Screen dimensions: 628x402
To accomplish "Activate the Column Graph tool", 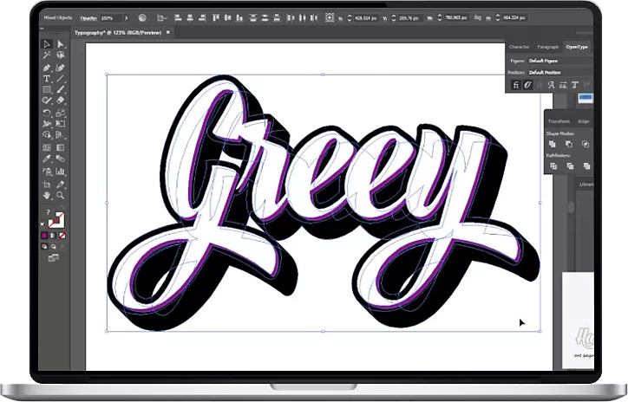I will [x=61, y=172].
